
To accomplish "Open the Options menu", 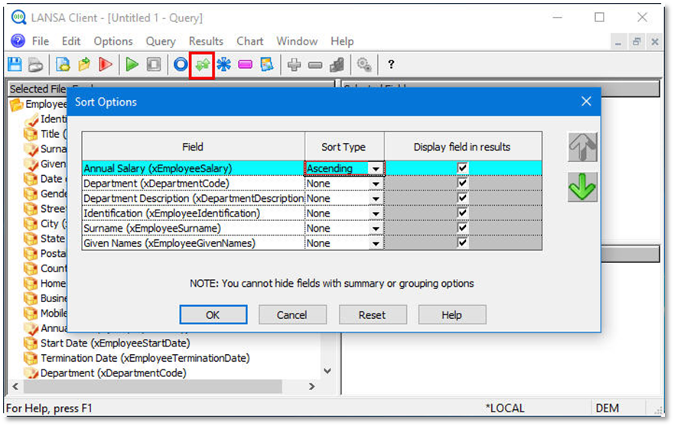I will pyautogui.click(x=113, y=41).
